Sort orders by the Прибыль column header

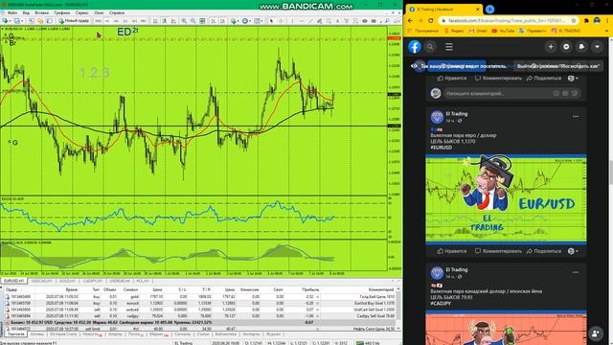click(x=310, y=289)
